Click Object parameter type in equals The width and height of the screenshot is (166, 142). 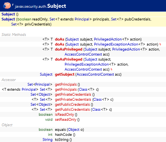tap(74, 130)
